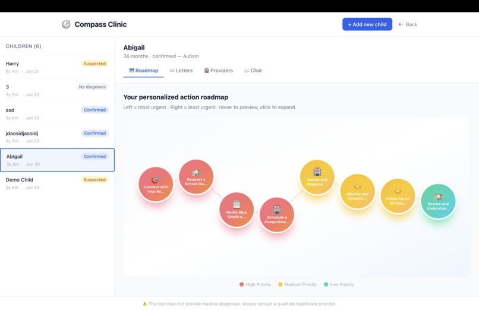Click the No diagnosis badge for child 3
Screen dimensions: 479x311
[x=92, y=87]
